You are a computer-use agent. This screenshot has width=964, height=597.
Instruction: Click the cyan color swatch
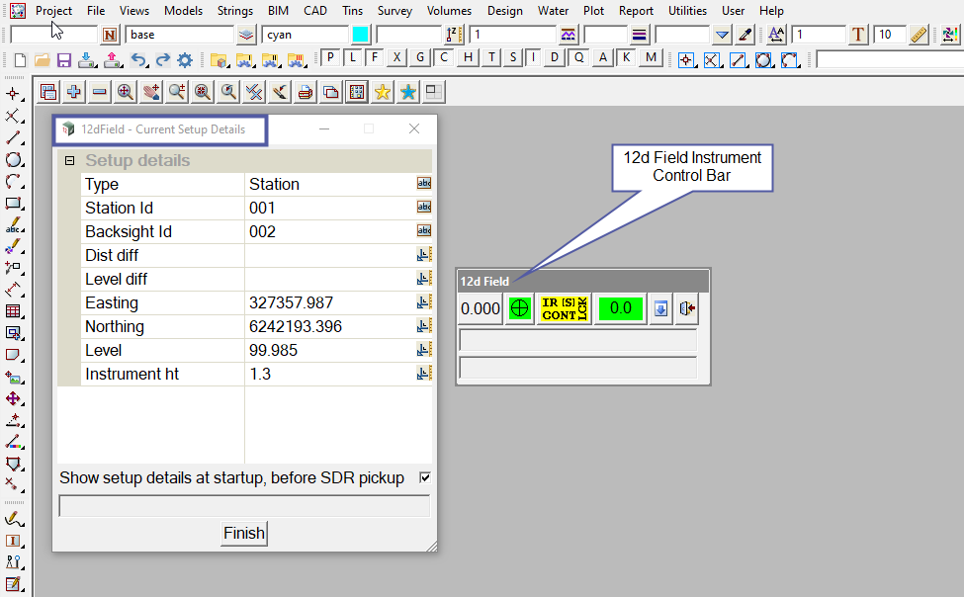tap(361, 35)
